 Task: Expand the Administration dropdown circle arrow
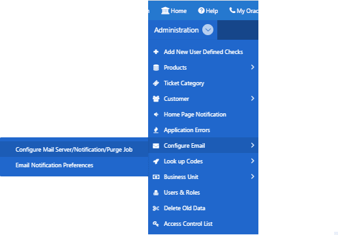pyautogui.click(x=207, y=30)
